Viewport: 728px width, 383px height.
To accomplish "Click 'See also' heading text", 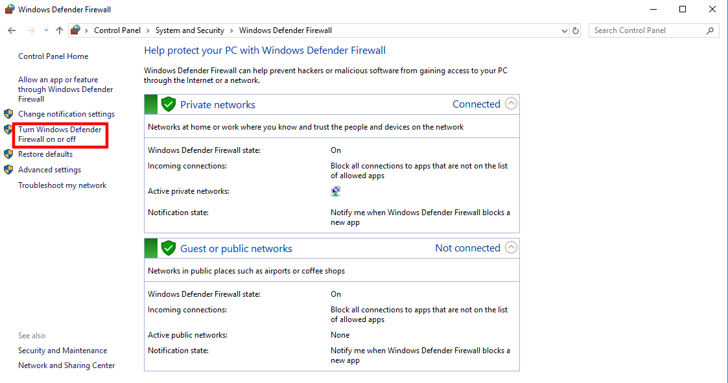I will 32,336.
